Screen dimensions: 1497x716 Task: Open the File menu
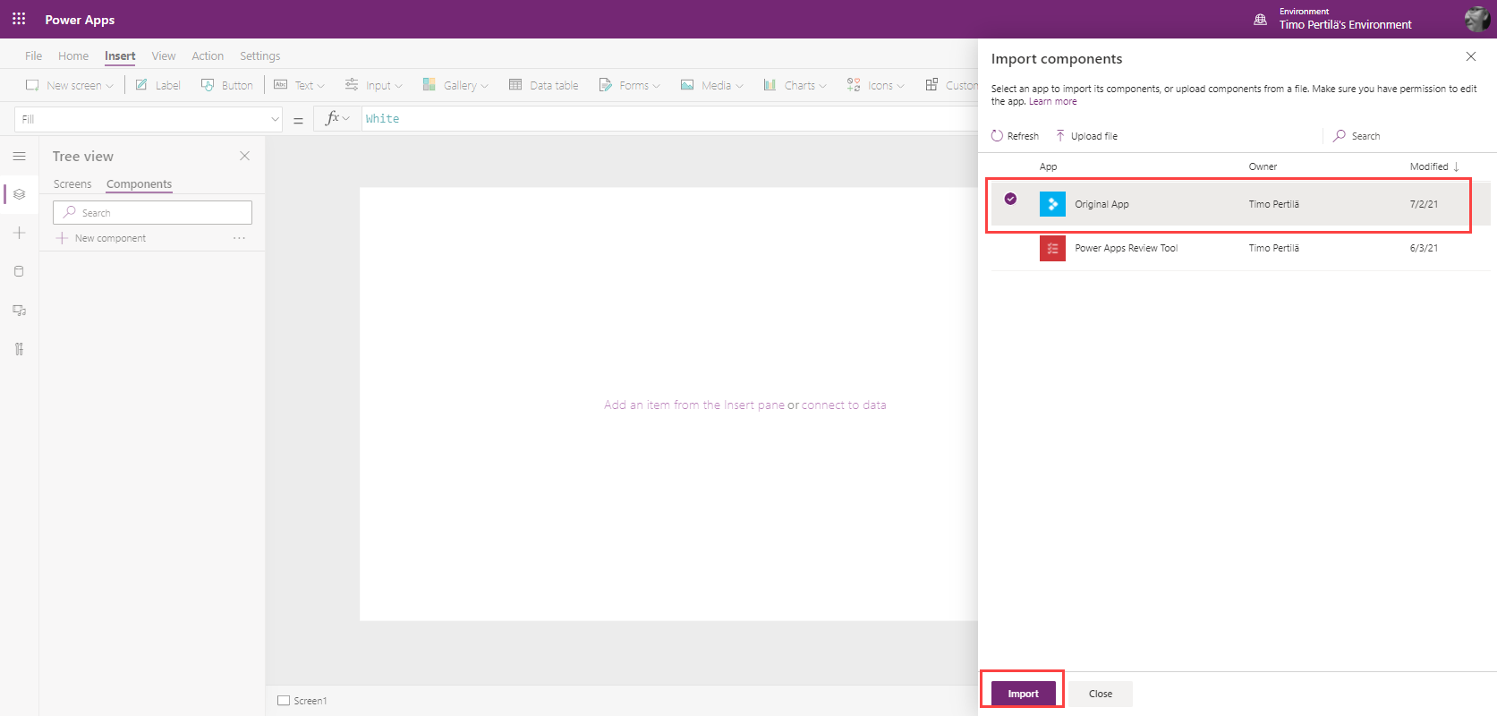pyautogui.click(x=33, y=55)
